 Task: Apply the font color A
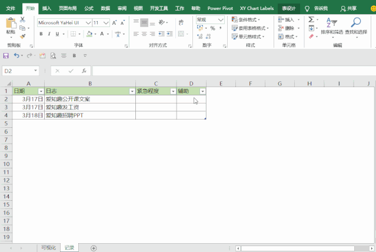[102, 34]
